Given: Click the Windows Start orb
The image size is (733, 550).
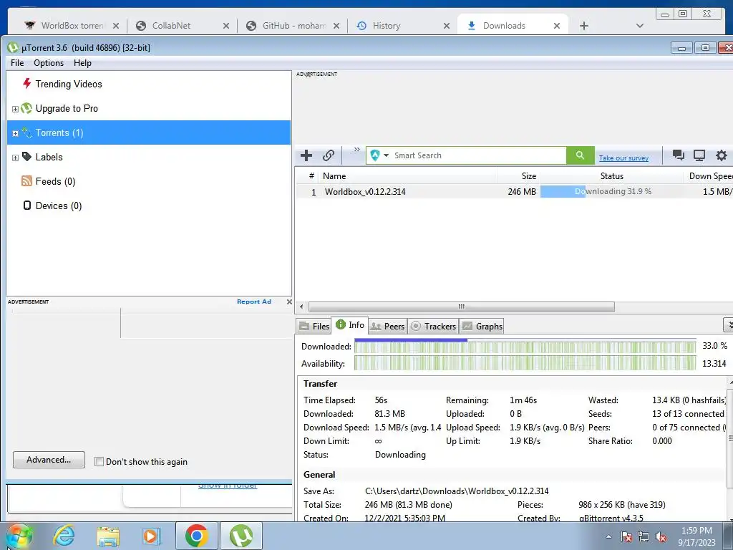Looking at the screenshot, I should 19,537.
